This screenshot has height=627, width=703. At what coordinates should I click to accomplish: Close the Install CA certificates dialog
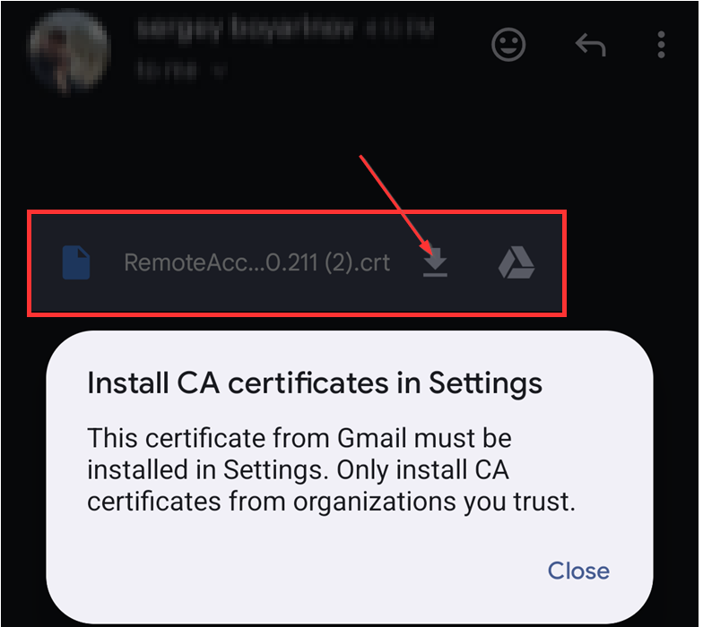(x=578, y=571)
